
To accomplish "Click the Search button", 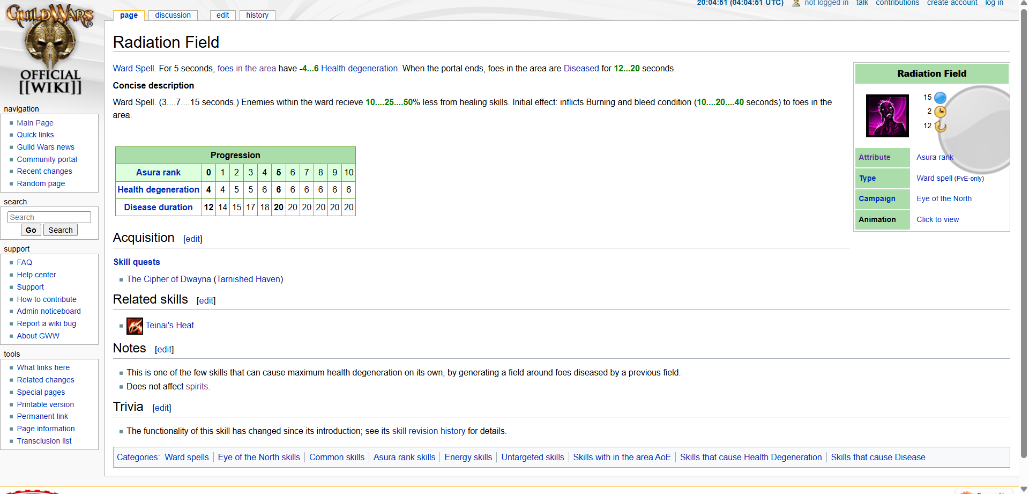I will click(61, 230).
